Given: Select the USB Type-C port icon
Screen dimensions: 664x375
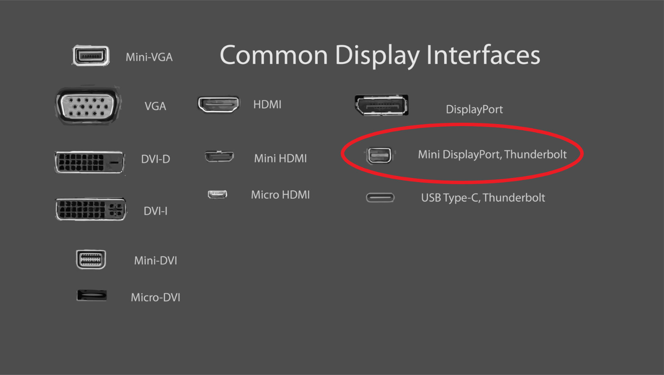Looking at the screenshot, I should pyautogui.click(x=380, y=197).
